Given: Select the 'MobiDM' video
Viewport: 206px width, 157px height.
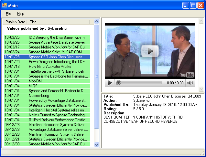Looking at the screenshot, I should [x=47, y=81].
